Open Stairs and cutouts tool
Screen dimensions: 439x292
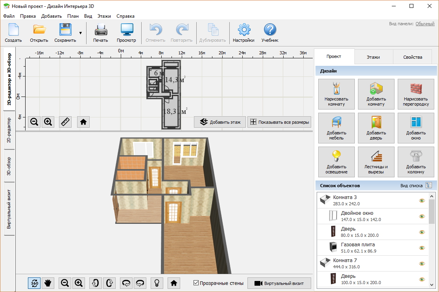pyautogui.click(x=376, y=162)
